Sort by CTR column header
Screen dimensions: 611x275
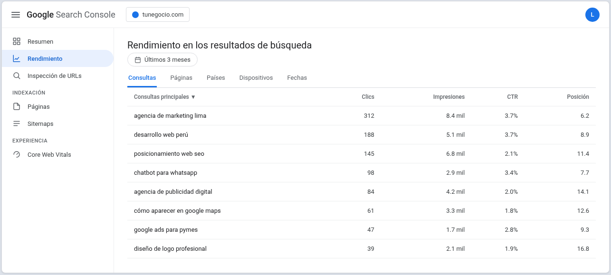pos(512,97)
